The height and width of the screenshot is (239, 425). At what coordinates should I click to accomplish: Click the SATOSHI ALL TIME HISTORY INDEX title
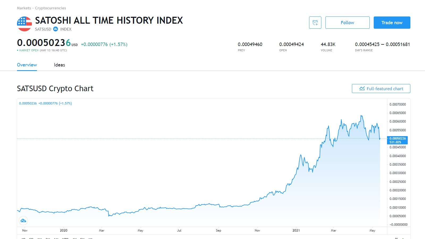[109, 20]
